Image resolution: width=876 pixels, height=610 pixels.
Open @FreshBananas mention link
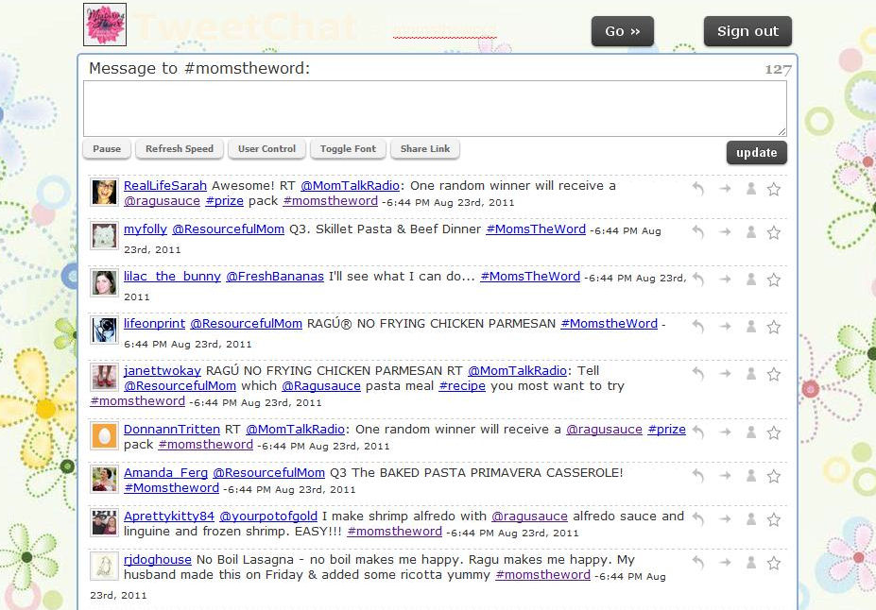tap(275, 277)
